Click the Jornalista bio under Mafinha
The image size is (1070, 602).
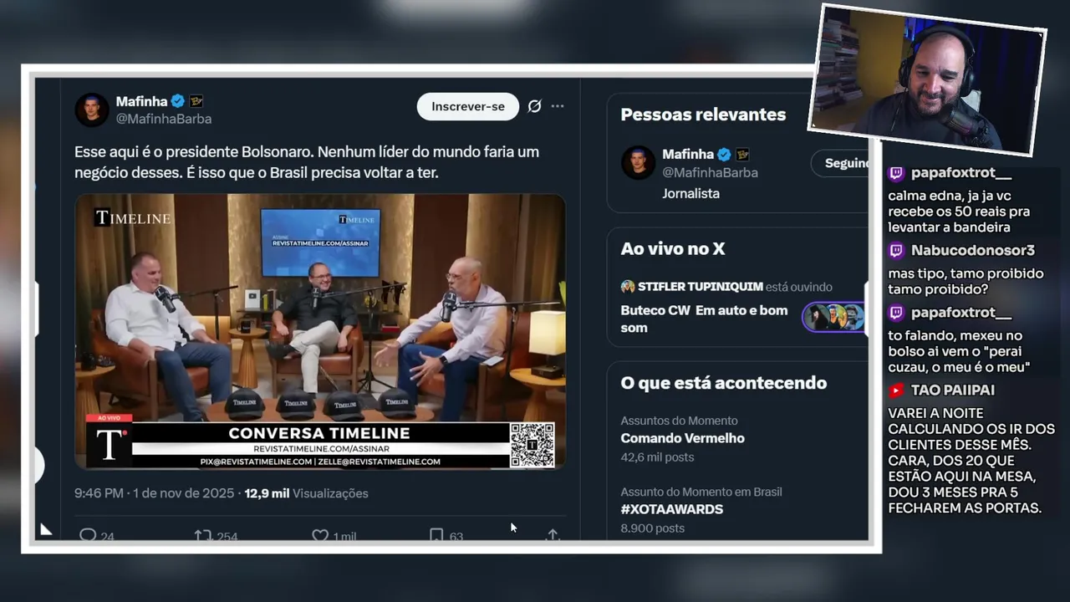[690, 193]
